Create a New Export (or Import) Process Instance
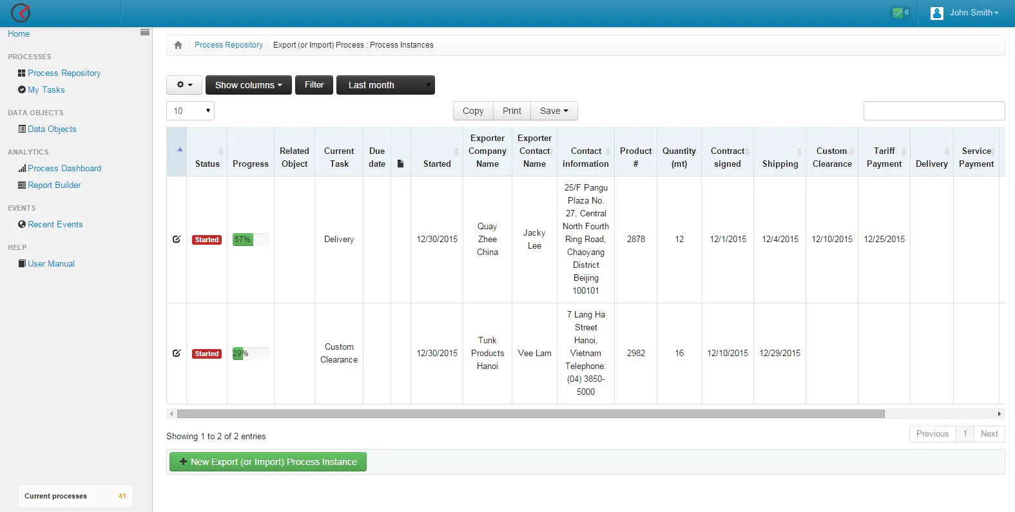This screenshot has height=512, width=1015. pyautogui.click(x=268, y=462)
